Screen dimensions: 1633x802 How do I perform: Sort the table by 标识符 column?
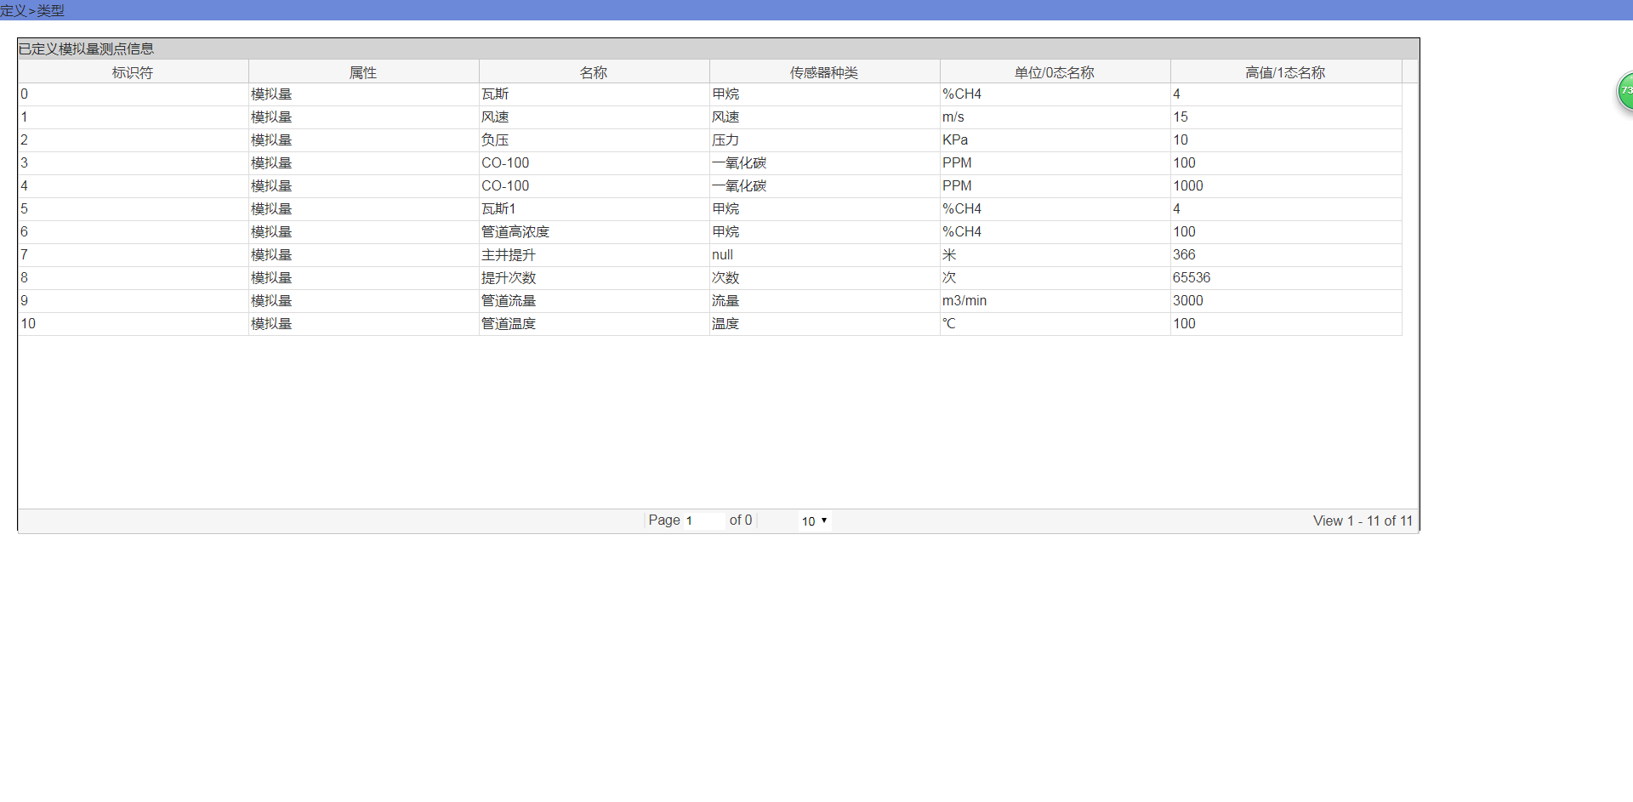[x=132, y=71]
